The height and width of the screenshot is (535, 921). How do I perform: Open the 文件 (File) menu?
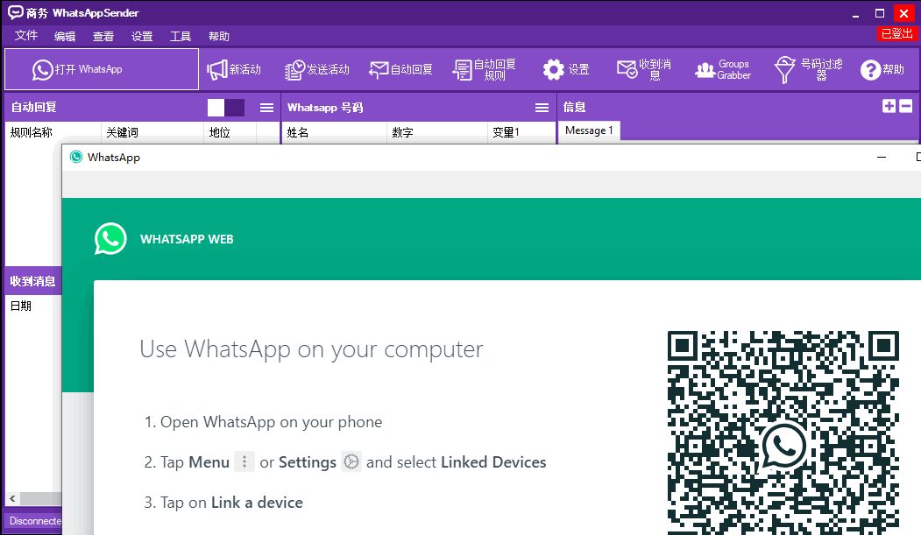click(x=26, y=36)
